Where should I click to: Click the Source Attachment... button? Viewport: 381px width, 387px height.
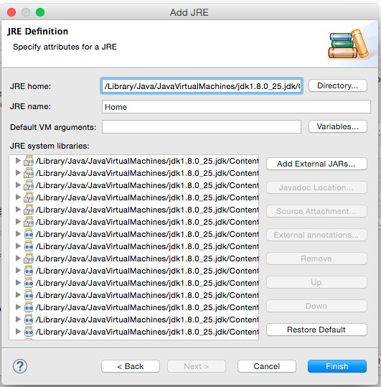click(x=316, y=211)
